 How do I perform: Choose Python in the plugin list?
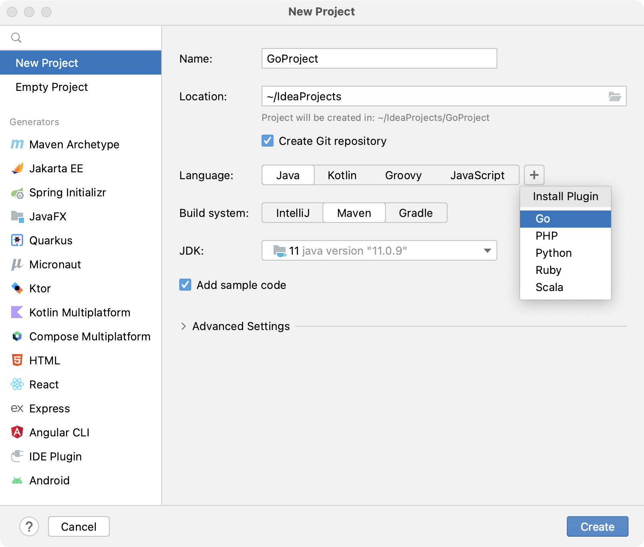point(554,253)
